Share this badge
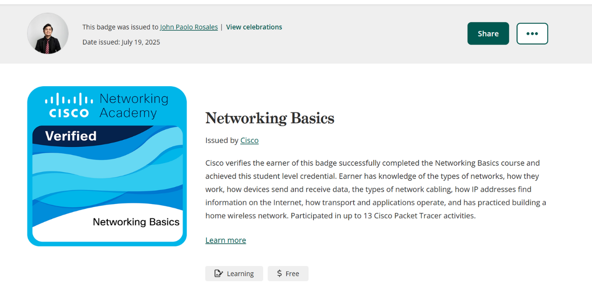 click(x=488, y=33)
